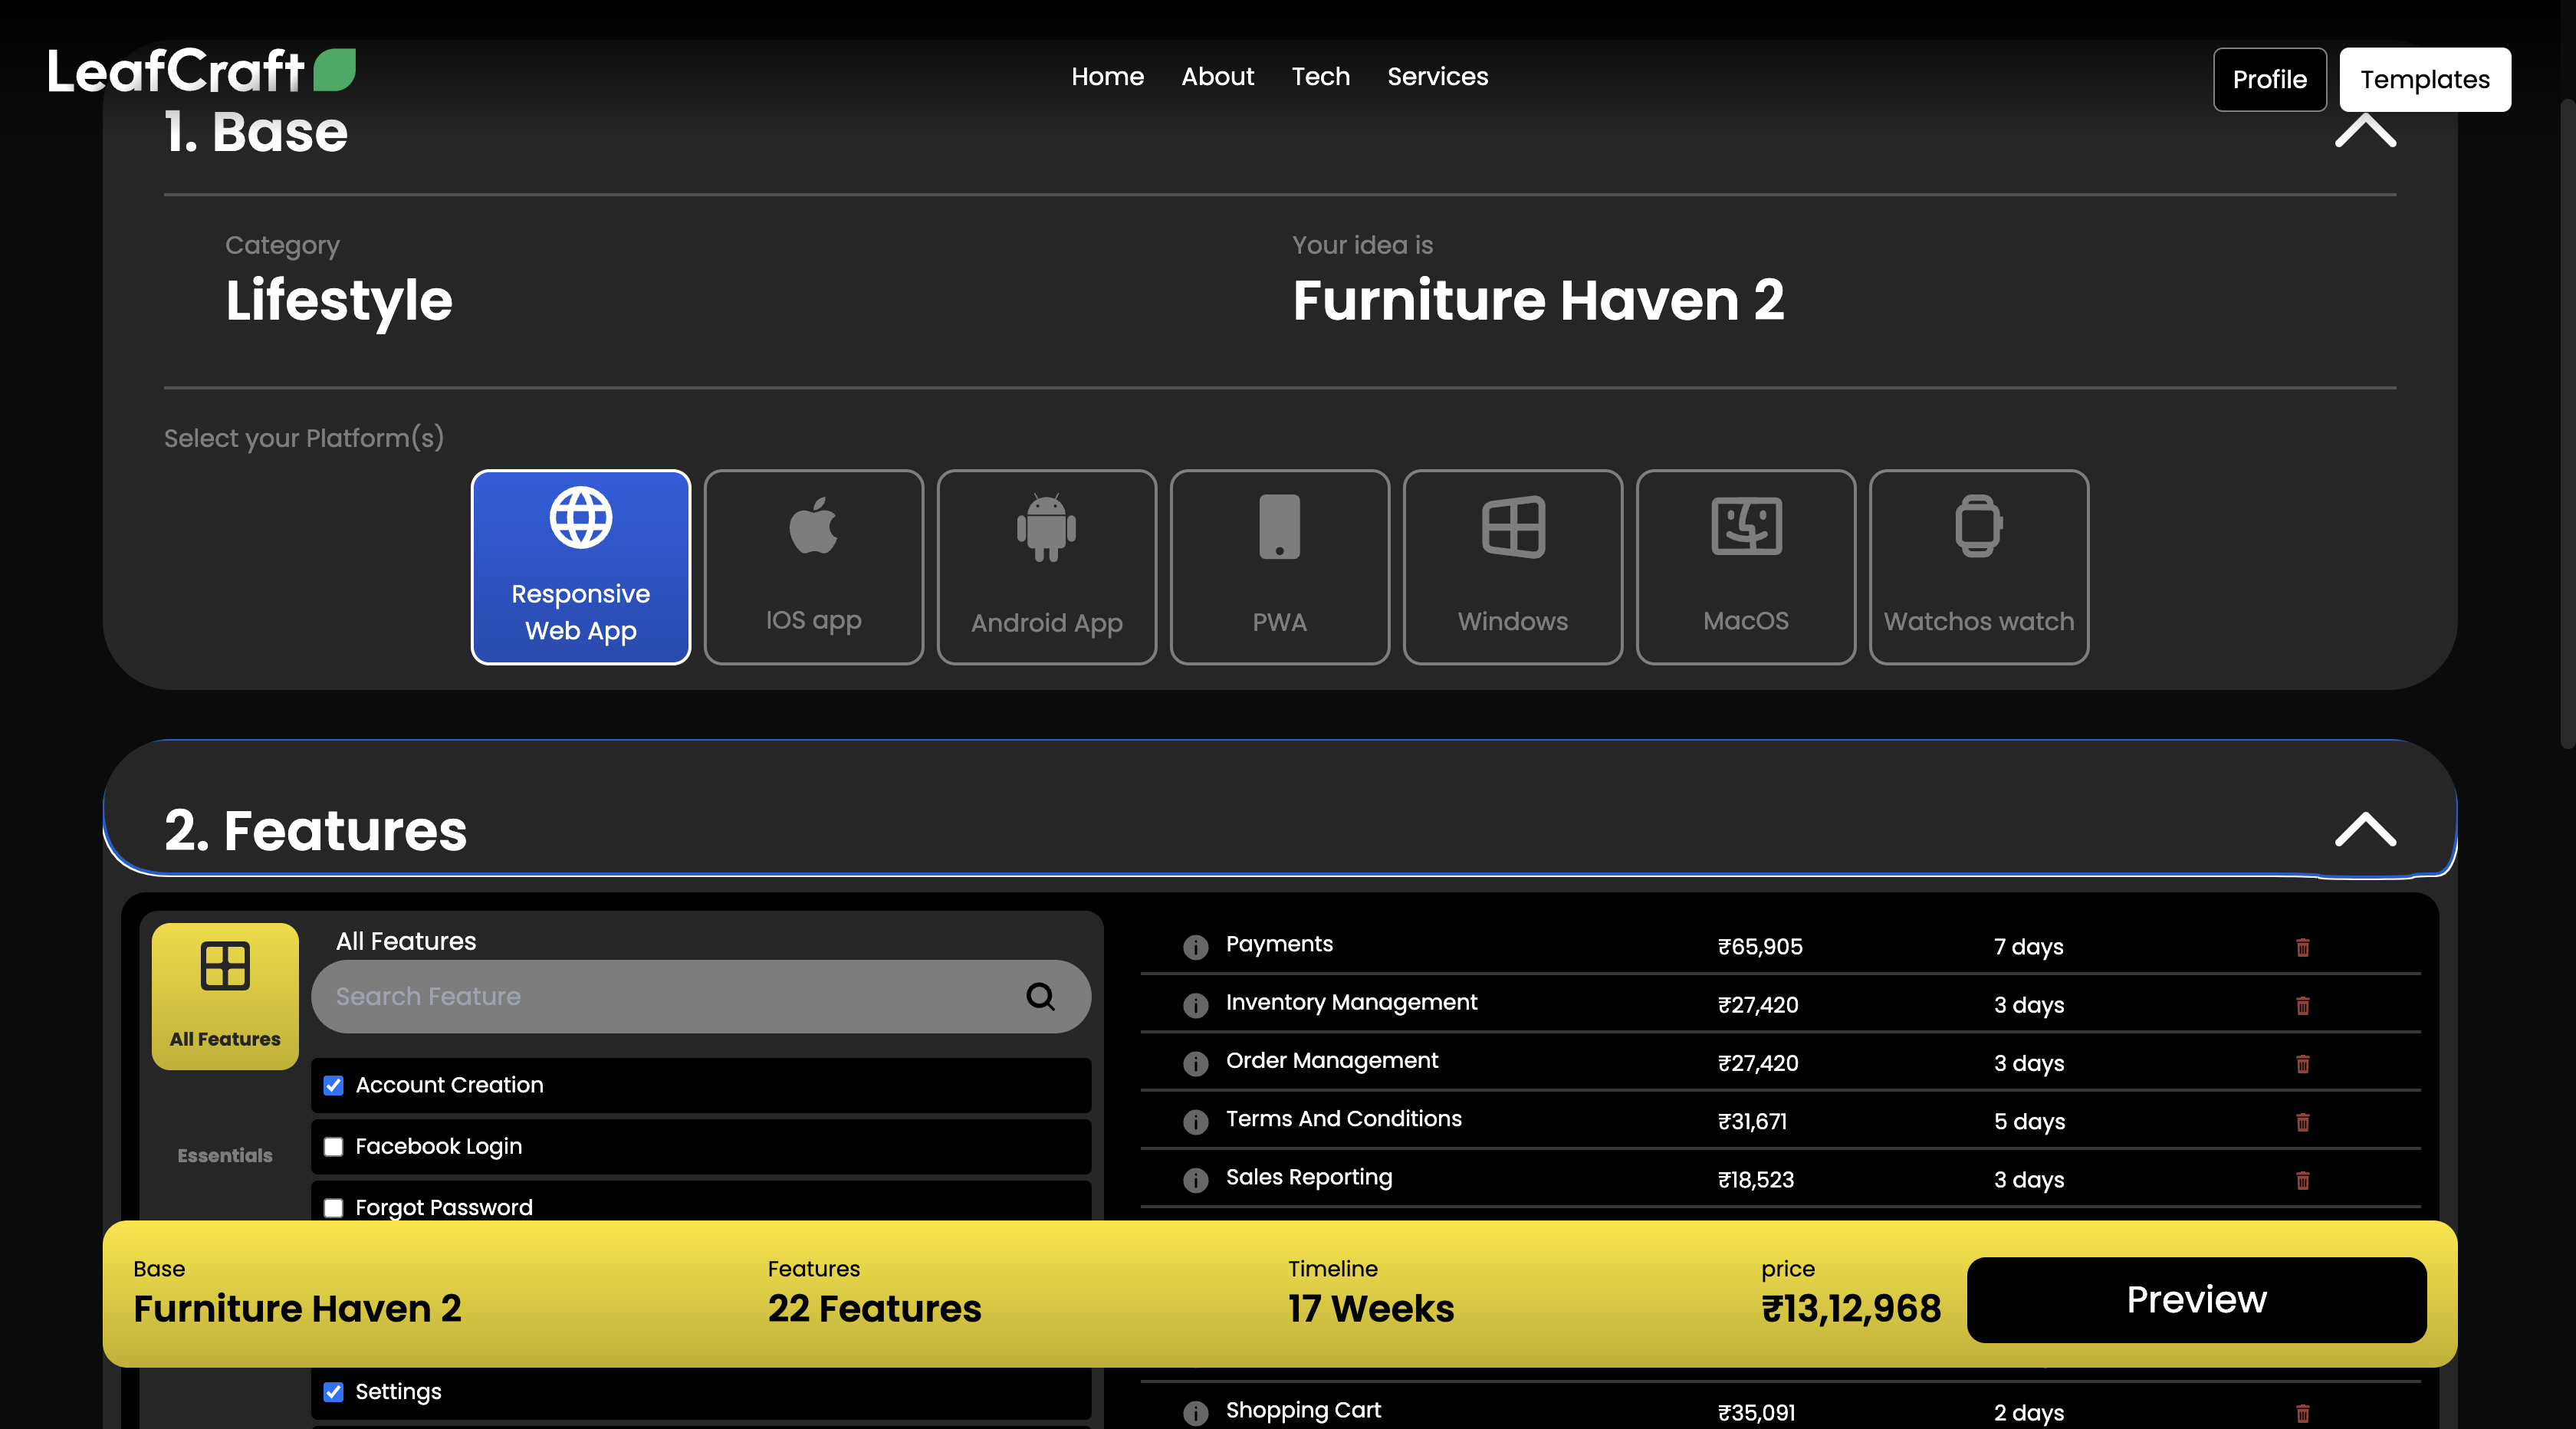
Task: Select the Watchos watch platform
Action: [1978, 566]
